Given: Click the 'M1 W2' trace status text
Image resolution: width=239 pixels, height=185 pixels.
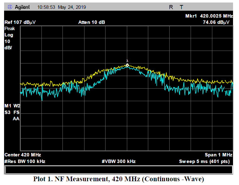Looking at the screenshot, I should pos(12,106).
